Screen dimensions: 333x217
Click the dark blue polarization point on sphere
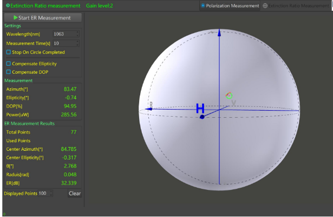[x=201, y=117]
